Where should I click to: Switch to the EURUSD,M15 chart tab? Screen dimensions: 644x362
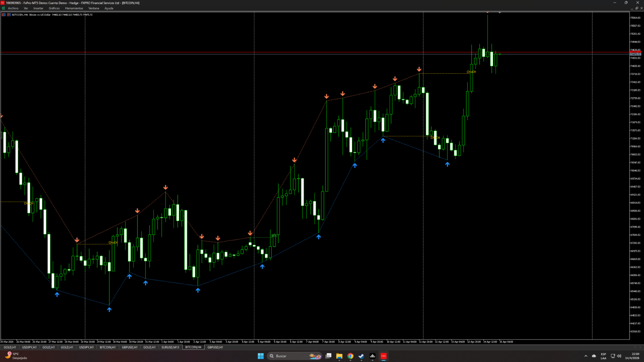pyautogui.click(x=170, y=347)
